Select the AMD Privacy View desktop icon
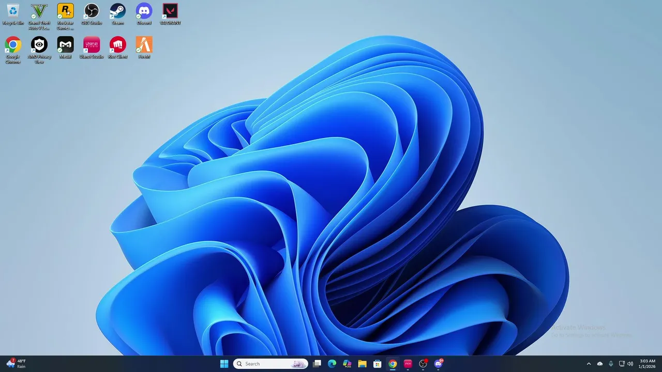 [39, 50]
